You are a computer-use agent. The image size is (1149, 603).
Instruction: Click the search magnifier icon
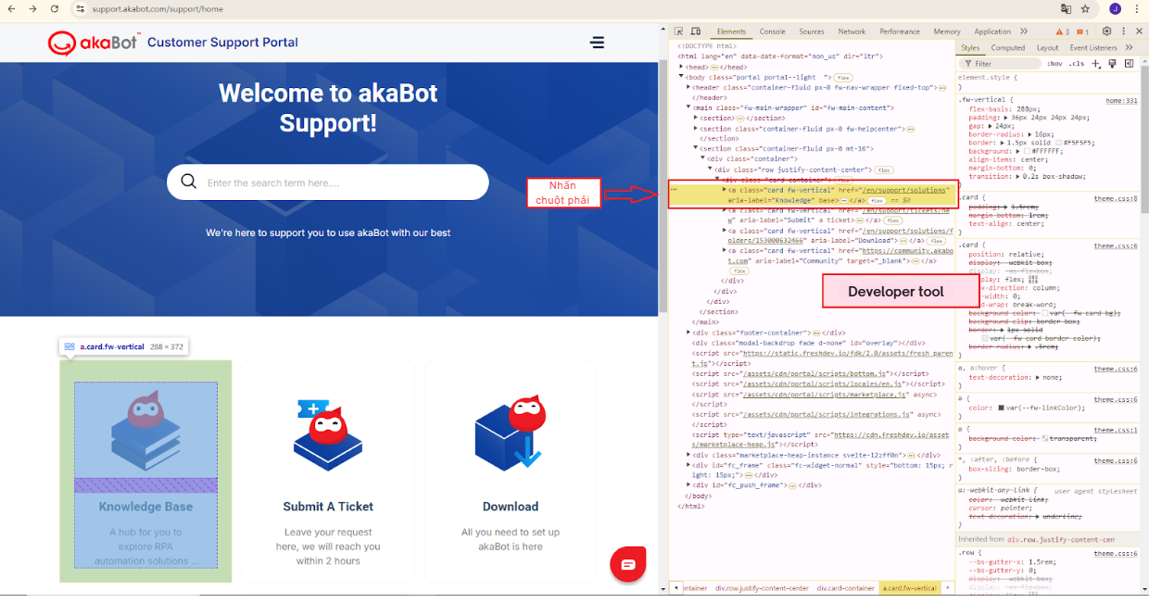tap(189, 182)
